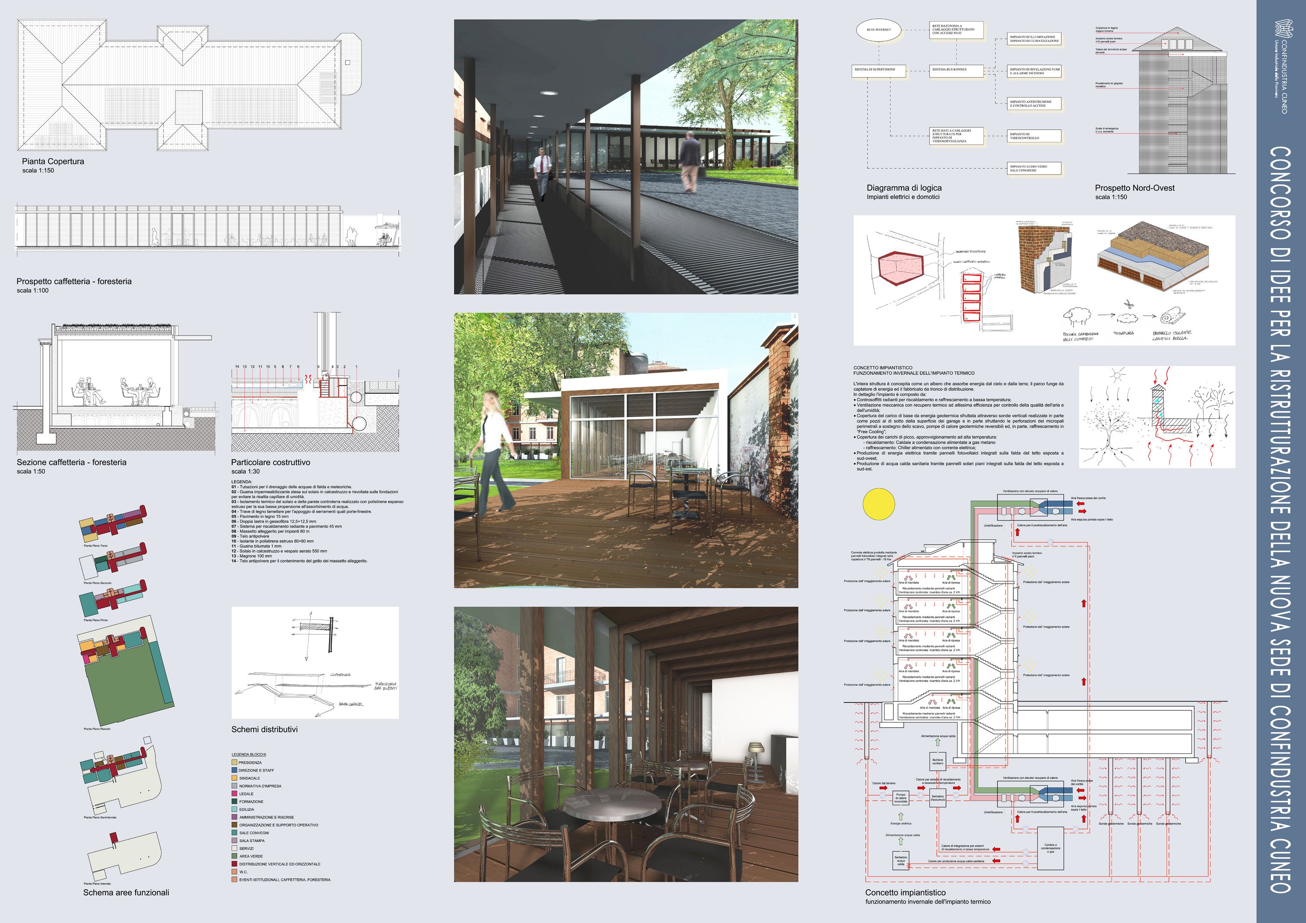Click the Pianta Piano Terzo colored floor plan

(113, 524)
